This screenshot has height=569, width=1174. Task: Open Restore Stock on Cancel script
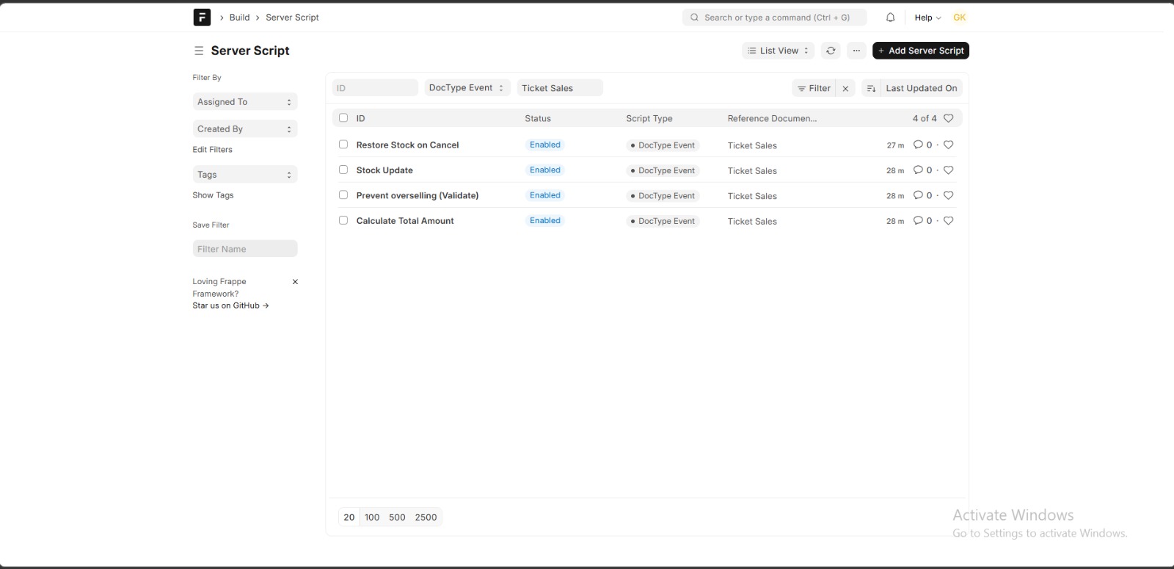tap(407, 145)
